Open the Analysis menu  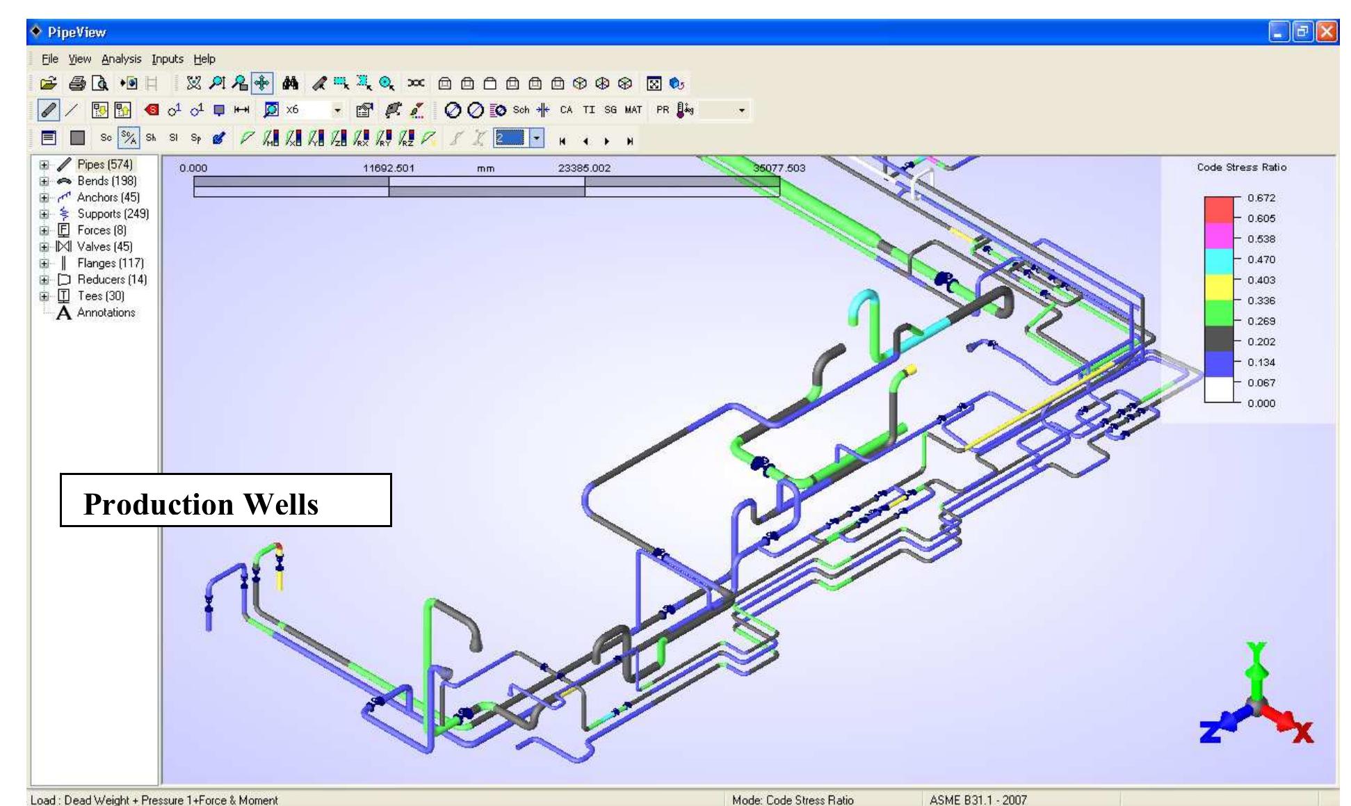pyautogui.click(x=122, y=59)
